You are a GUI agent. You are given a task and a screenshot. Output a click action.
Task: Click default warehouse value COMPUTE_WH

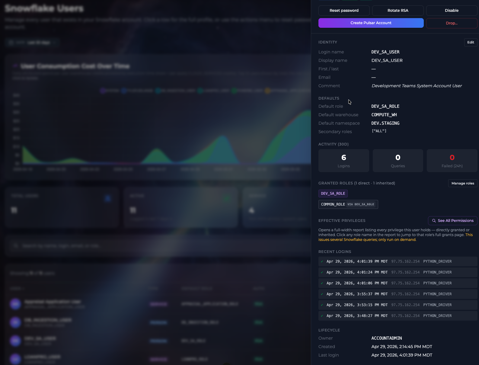[x=384, y=115]
